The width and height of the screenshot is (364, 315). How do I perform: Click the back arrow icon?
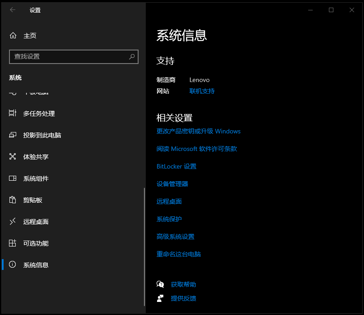(x=13, y=10)
